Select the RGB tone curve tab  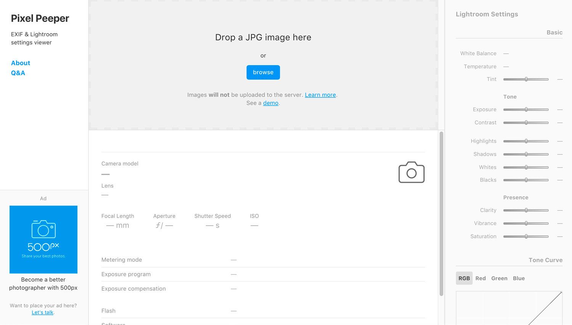coord(464,278)
